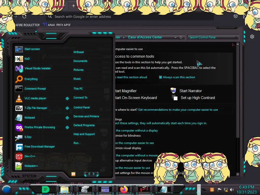Open Pictures from start menu
The image size is (260, 195).
point(78,70)
